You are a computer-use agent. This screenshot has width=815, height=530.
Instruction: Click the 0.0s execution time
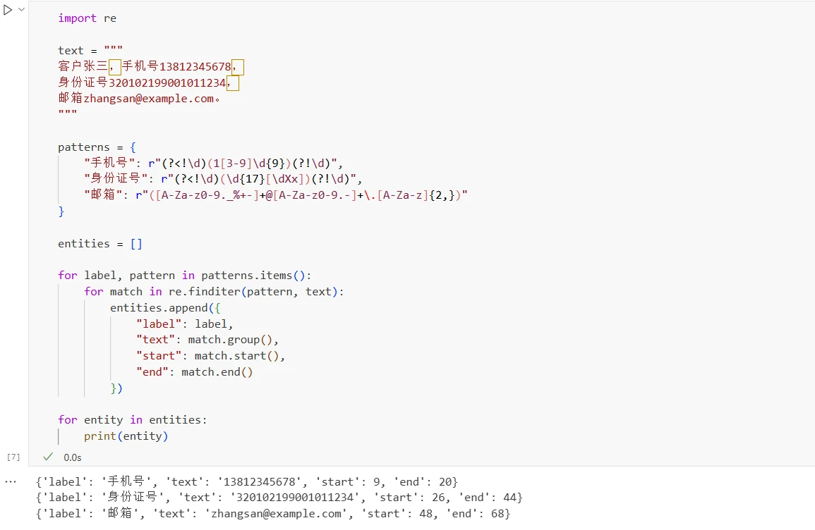73,457
